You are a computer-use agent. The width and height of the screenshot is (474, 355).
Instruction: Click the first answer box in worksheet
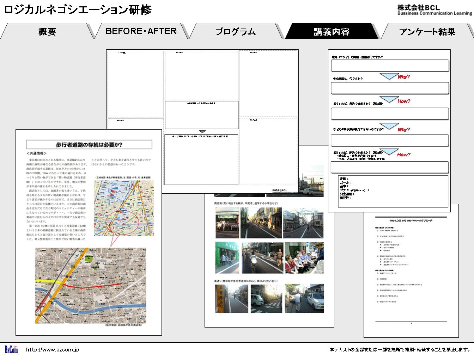click(390, 66)
